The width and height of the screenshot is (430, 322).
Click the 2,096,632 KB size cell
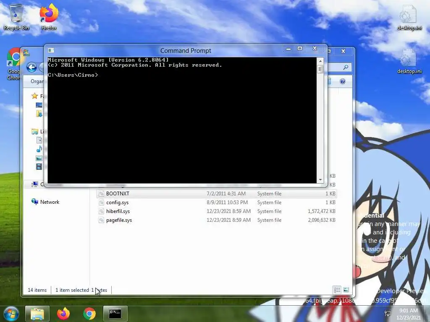click(x=321, y=220)
